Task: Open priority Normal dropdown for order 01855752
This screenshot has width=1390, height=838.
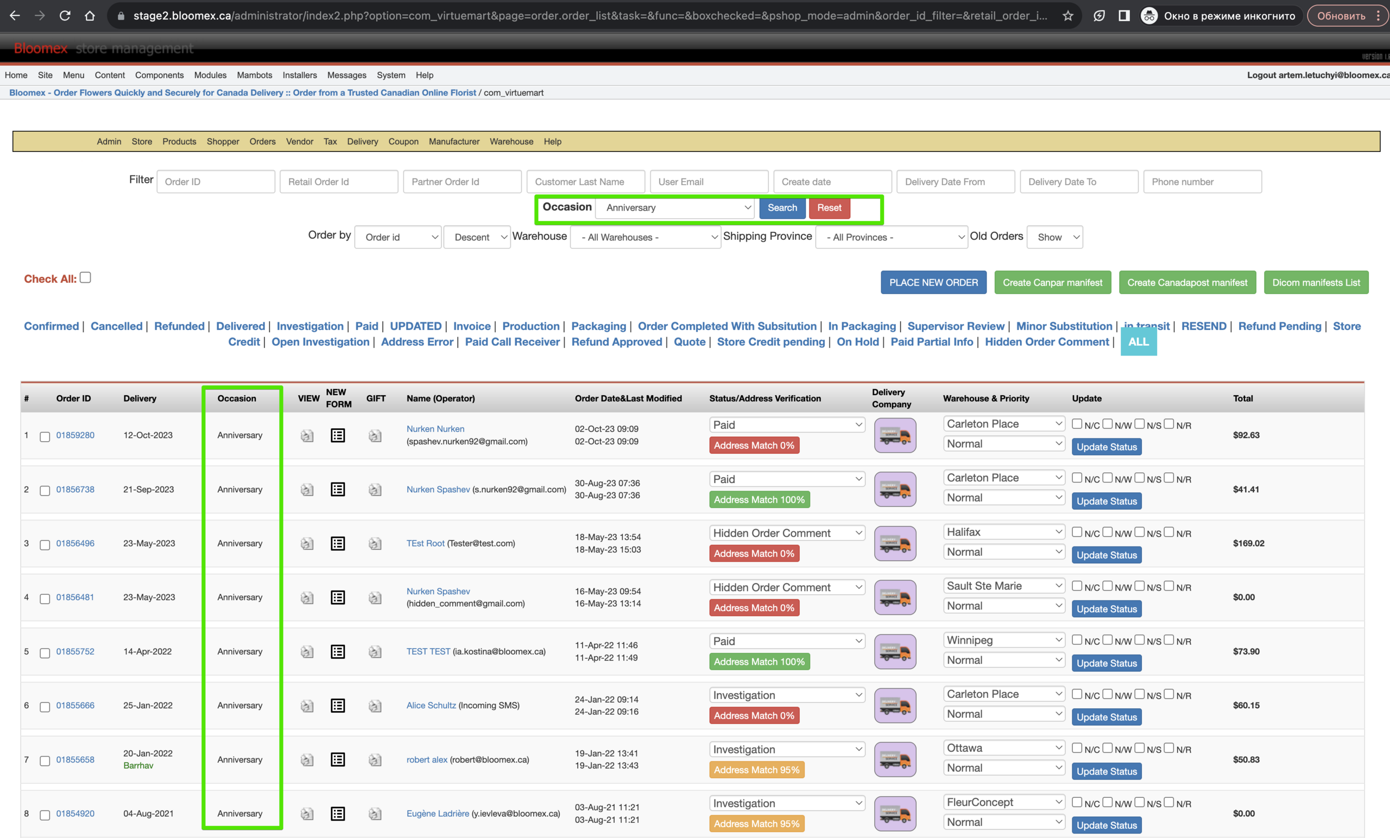Action: click(1003, 660)
